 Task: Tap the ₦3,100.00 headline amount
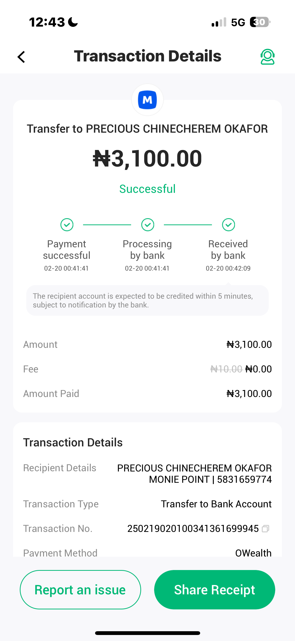coord(147,158)
